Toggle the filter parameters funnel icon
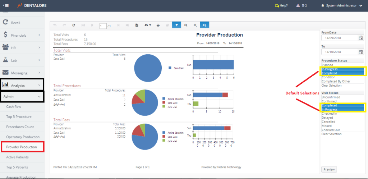 [x=176, y=25]
